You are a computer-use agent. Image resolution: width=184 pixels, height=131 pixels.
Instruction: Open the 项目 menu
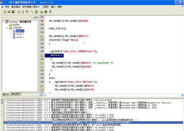(7, 7)
